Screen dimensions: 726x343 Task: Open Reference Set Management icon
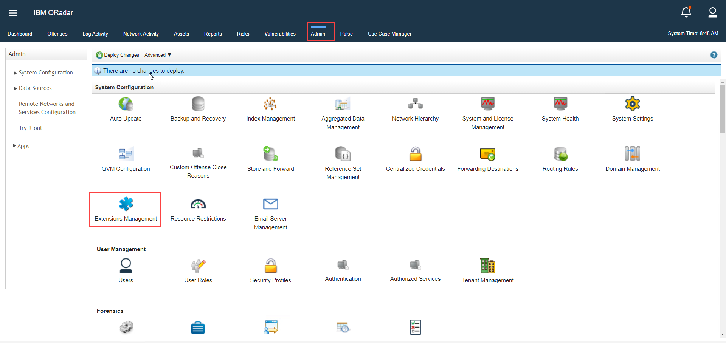click(343, 154)
